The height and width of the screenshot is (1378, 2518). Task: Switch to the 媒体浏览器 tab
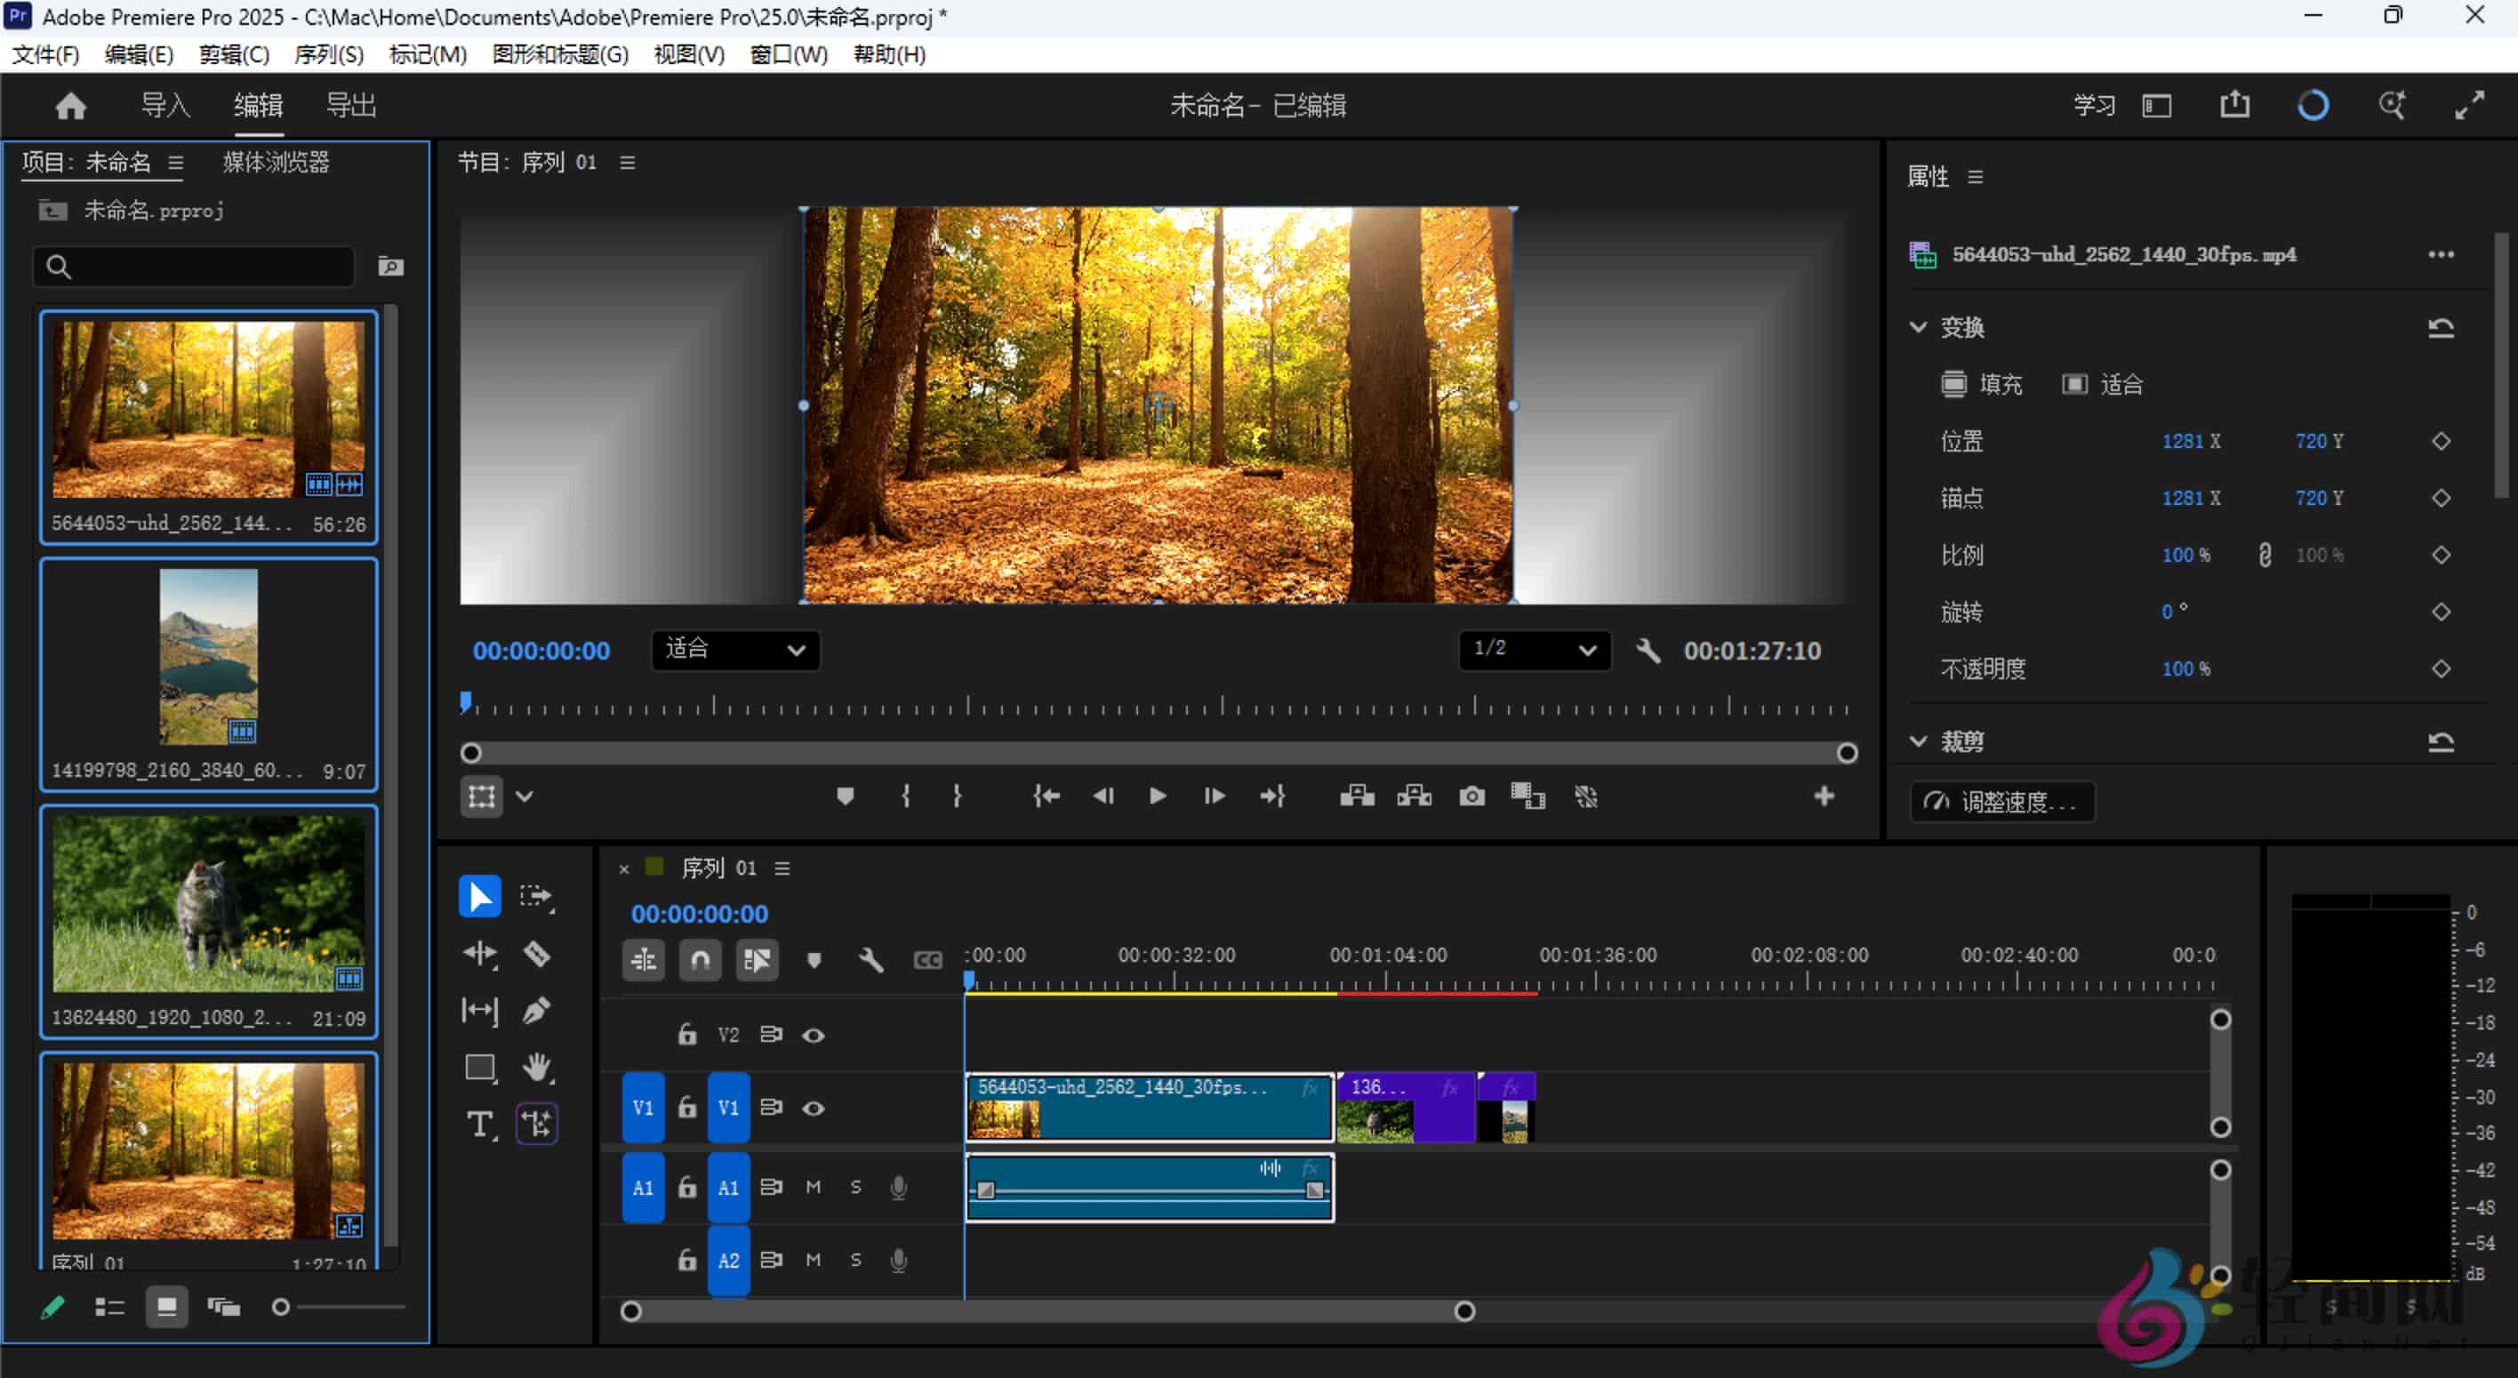pyautogui.click(x=277, y=162)
